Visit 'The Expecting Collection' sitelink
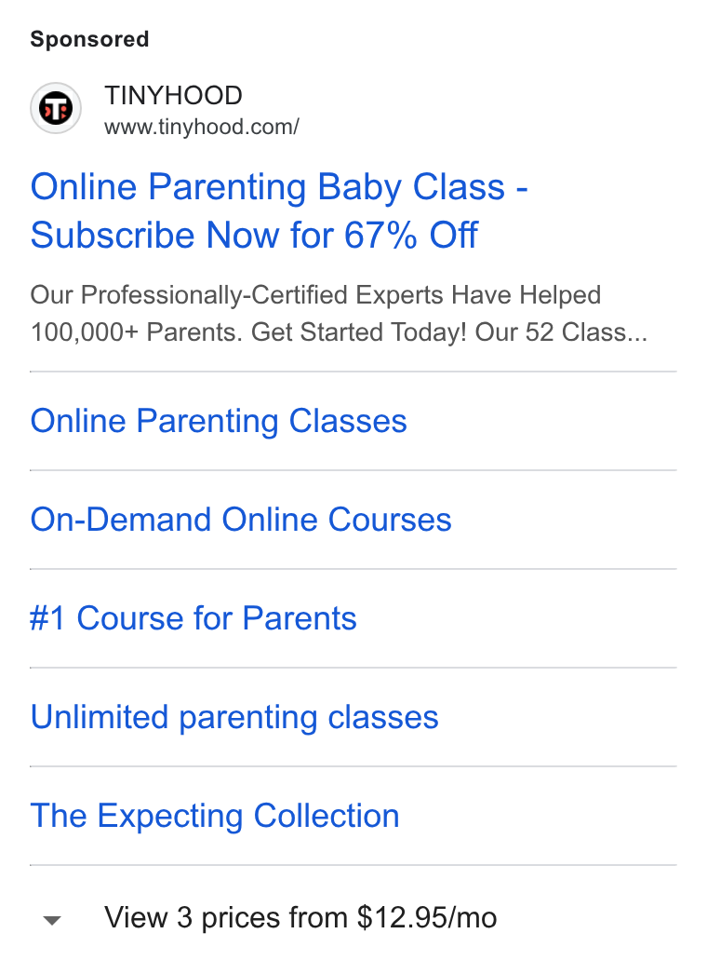Viewport: 707px width, 974px height. pyautogui.click(x=215, y=816)
